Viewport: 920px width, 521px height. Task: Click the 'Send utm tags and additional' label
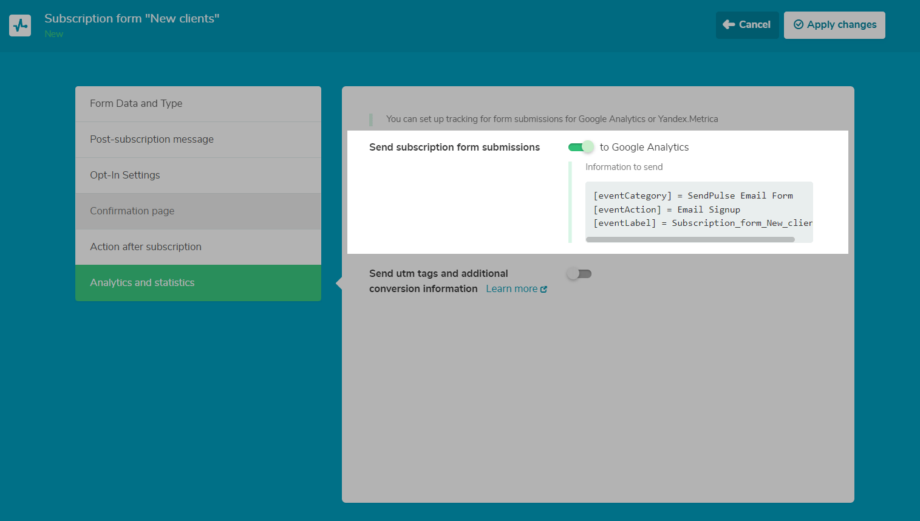click(x=438, y=274)
